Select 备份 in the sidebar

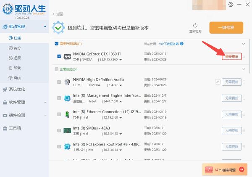pos(24,48)
